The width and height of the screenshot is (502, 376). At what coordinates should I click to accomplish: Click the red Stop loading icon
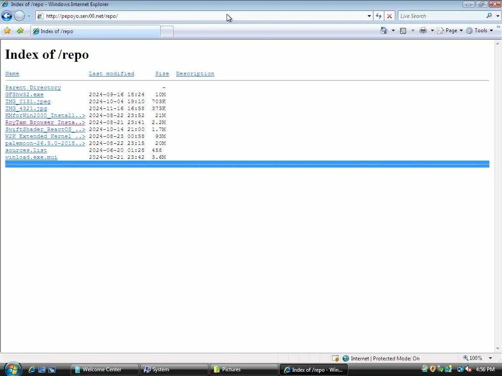(389, 16)
